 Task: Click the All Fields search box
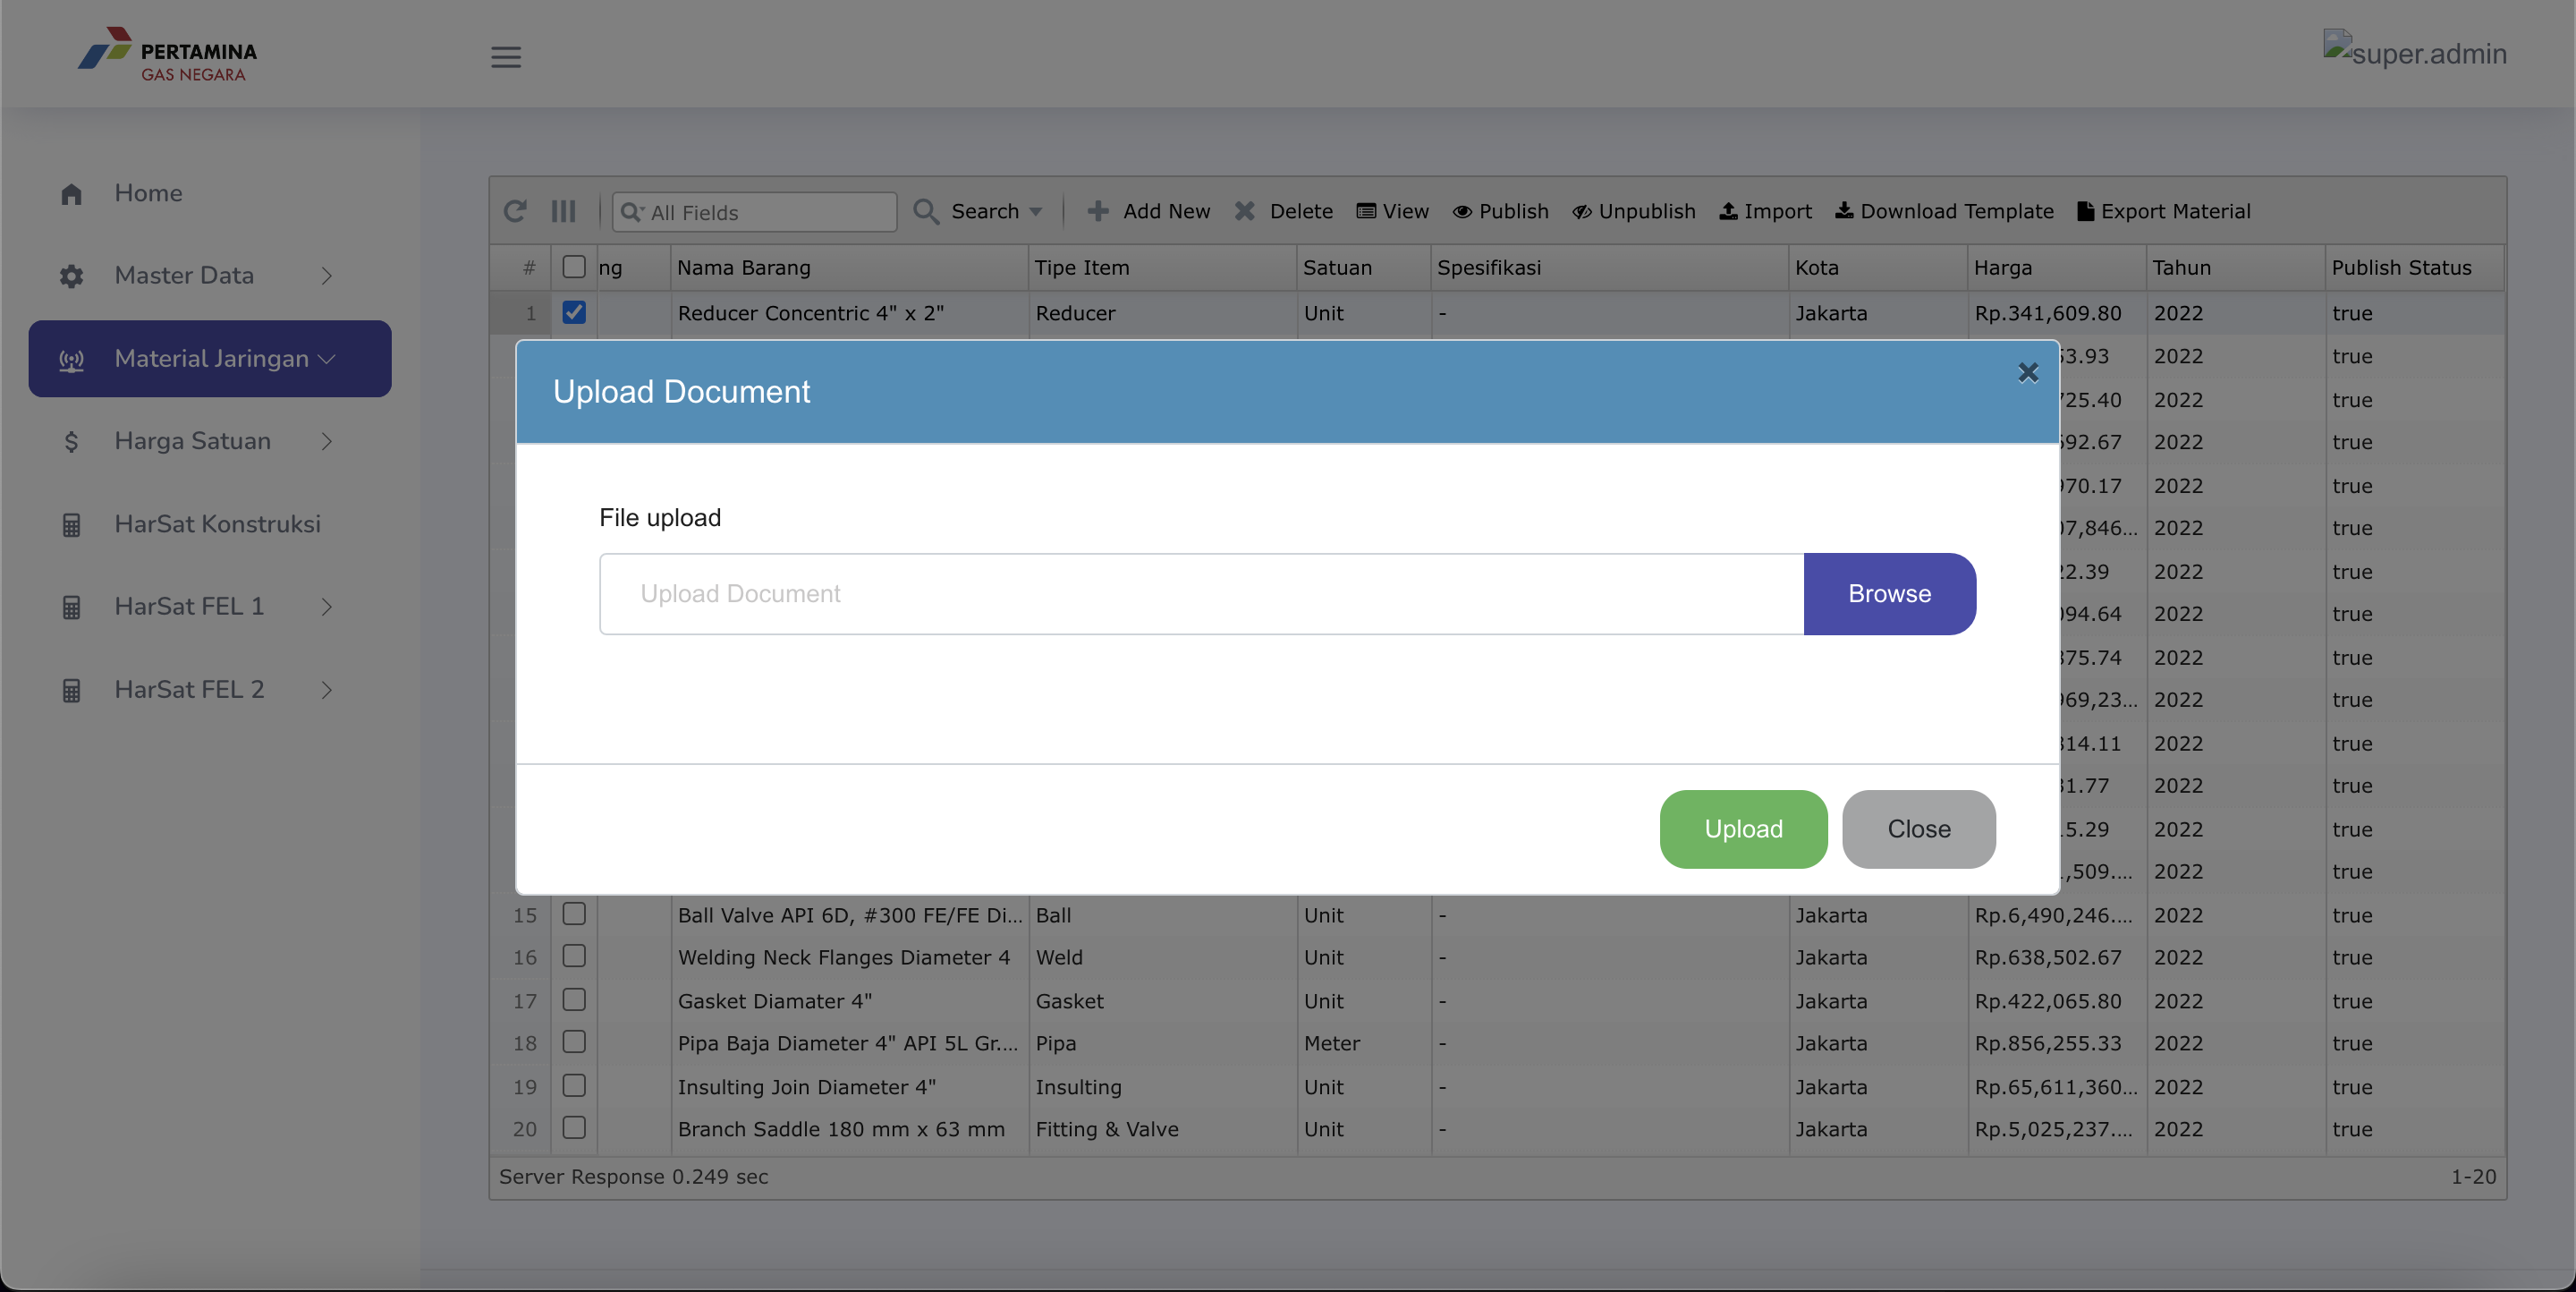point(755,212)
